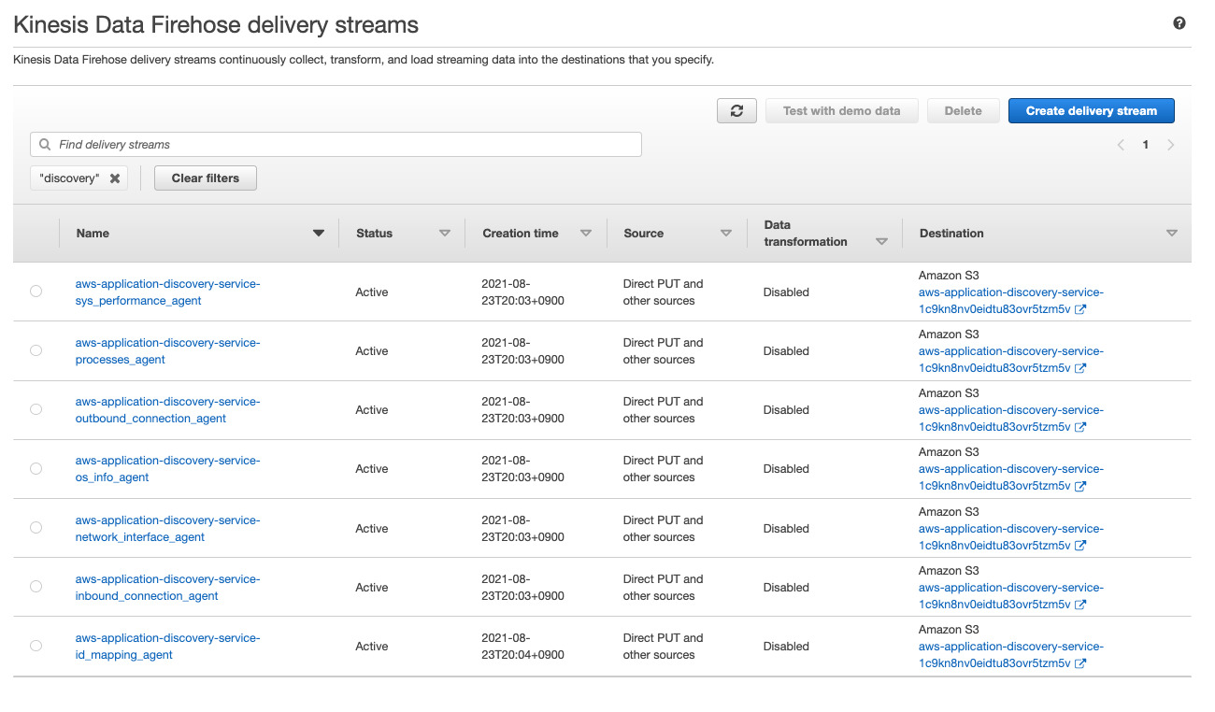Open external link icon for id_mapping_agent destination
This screenshot has width=1215, height=712.
tap(1080, 663)
